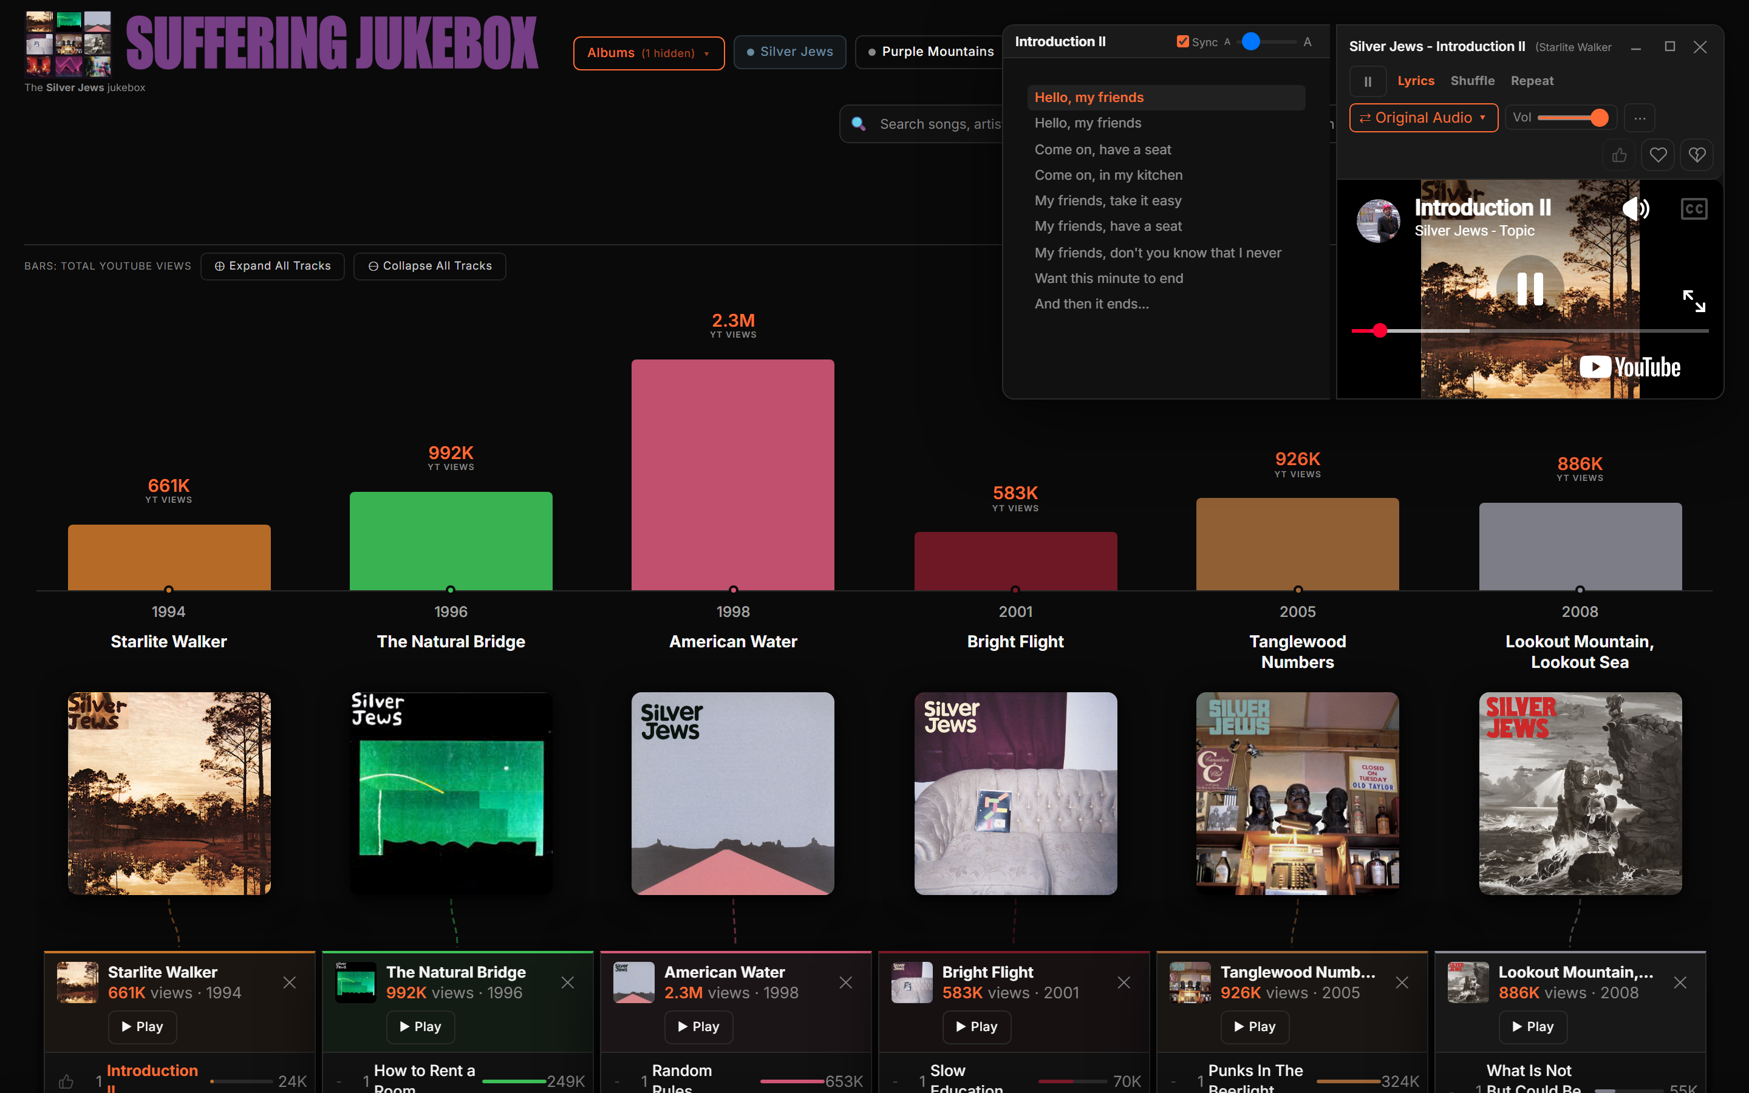Image resolution: width=1749 pixels, height=1093 pixels.
Task: Click the Starlite Walker album cover
Action: tap(169, 794)
